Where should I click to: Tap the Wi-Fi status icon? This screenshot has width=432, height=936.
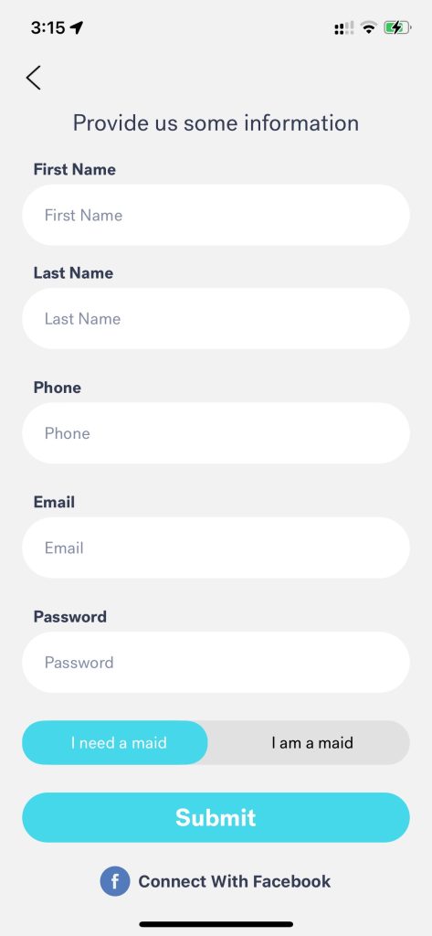coord(369,27)
